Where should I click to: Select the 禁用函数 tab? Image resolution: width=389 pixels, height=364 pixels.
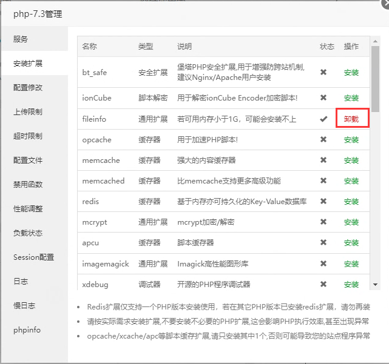click(x=28, y=185)
